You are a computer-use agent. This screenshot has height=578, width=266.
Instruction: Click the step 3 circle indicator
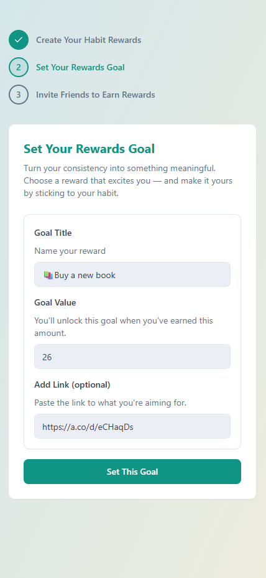tap(19, 95)
